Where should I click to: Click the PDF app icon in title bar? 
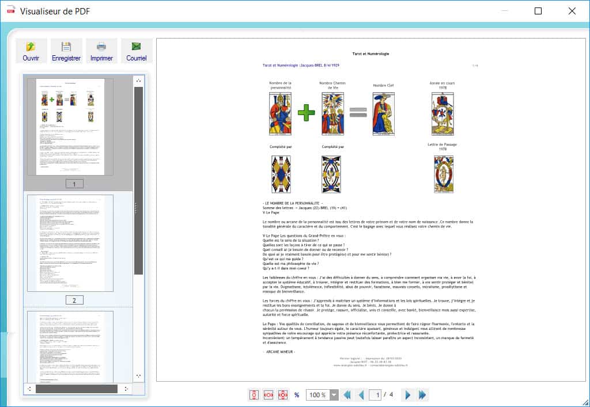(x=10, y=10)
